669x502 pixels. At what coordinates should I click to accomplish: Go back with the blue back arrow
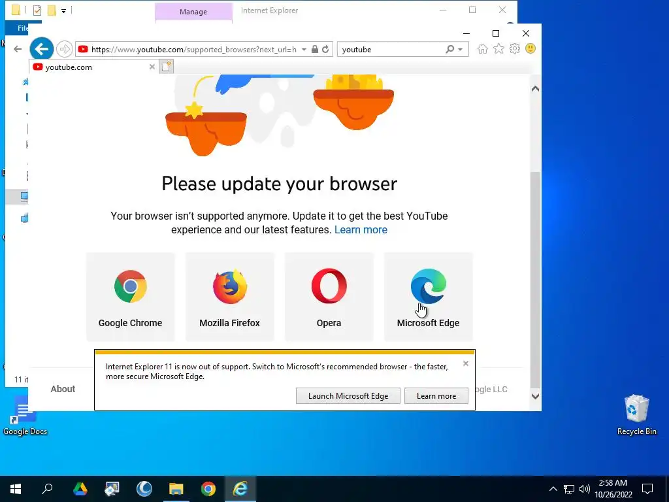point(41,49)
